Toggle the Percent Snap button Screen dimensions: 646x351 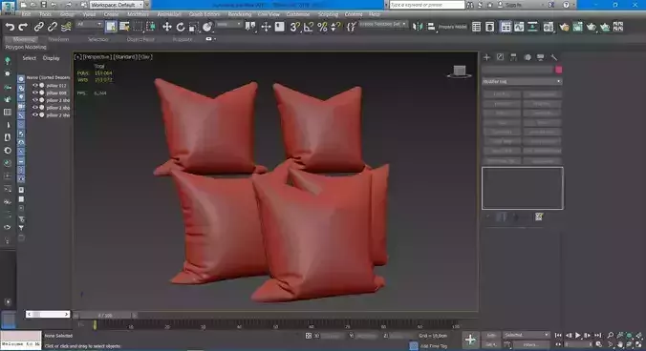[x=322, y=27]
